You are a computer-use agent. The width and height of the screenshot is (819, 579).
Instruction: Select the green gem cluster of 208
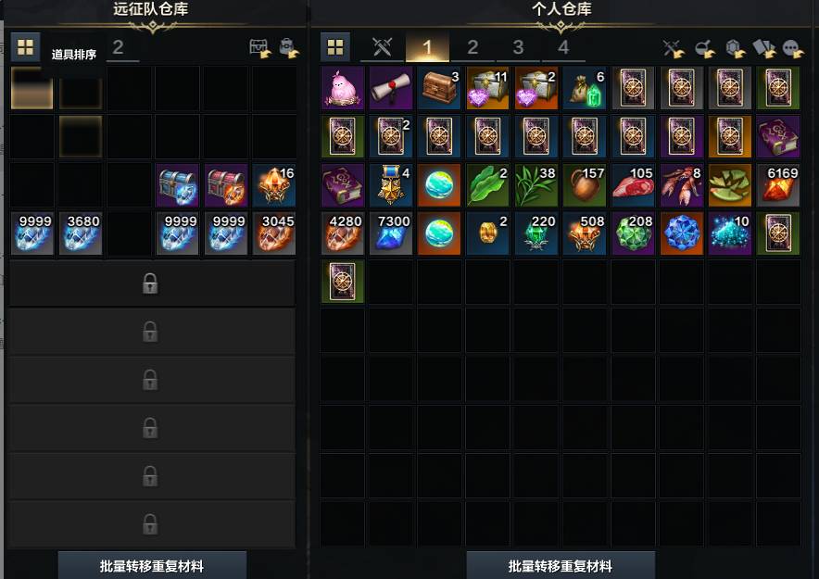coord(633,233)
